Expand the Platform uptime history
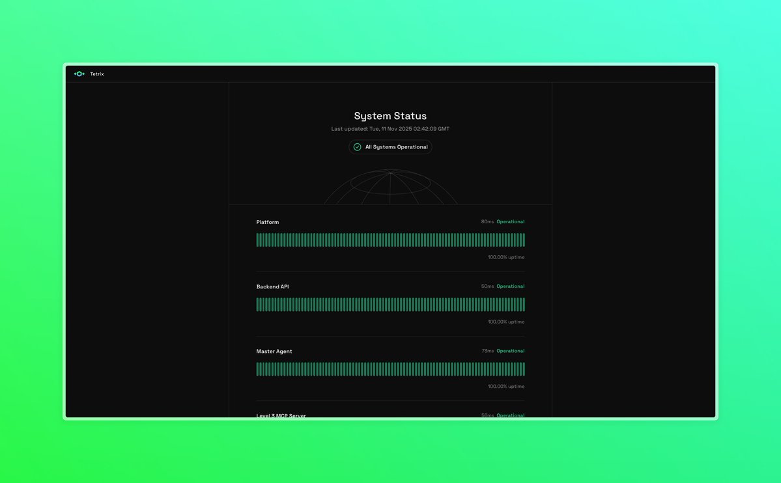The width and height of the screenshot is (781, 483). (x=390, y=239)
